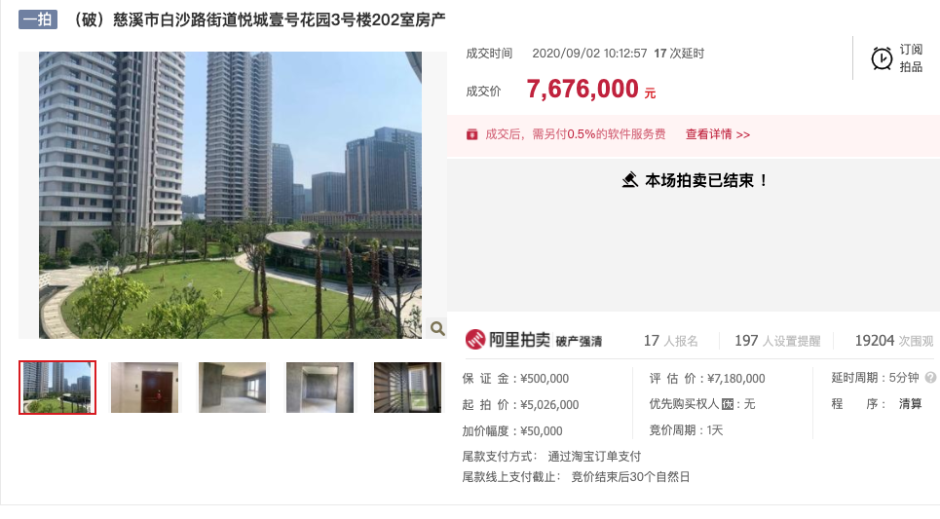Click the Ali auction red logo

click(474, 340)
